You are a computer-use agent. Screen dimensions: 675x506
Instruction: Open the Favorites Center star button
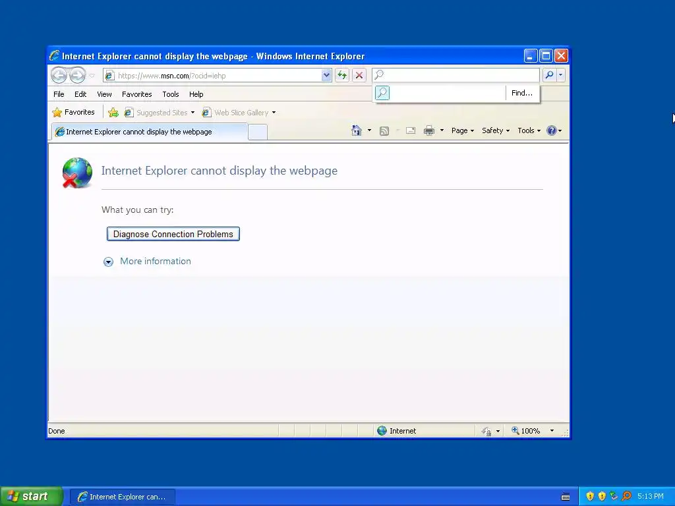pos(73,112)
